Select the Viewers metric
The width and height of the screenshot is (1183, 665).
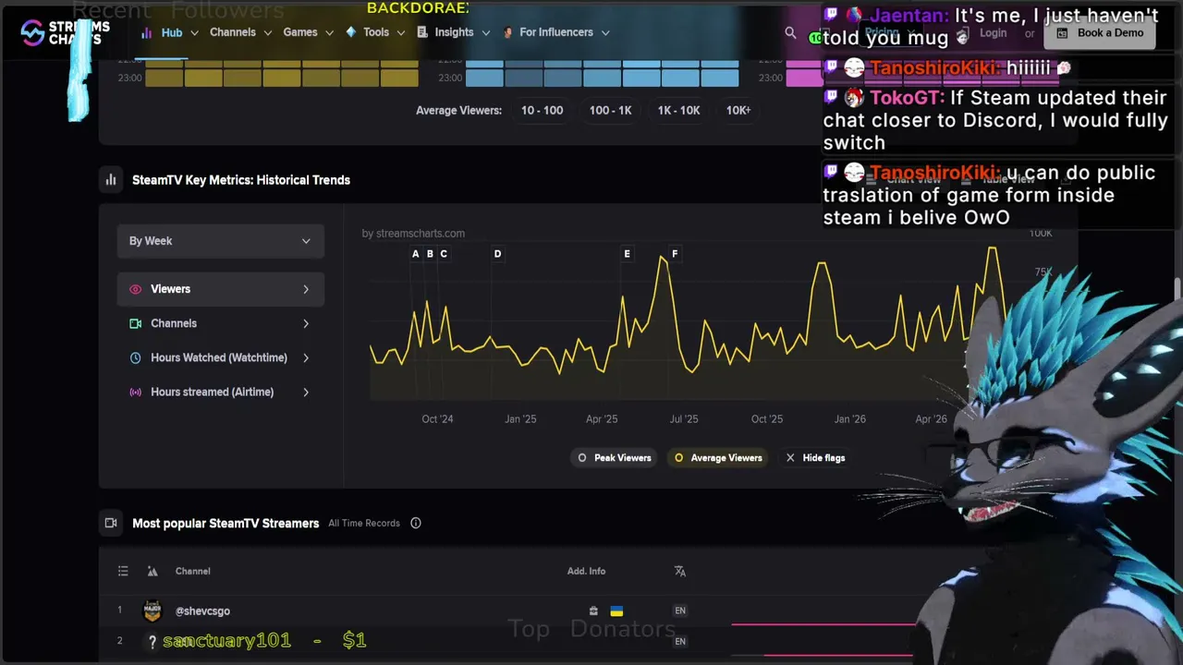(x=220, y=289)
